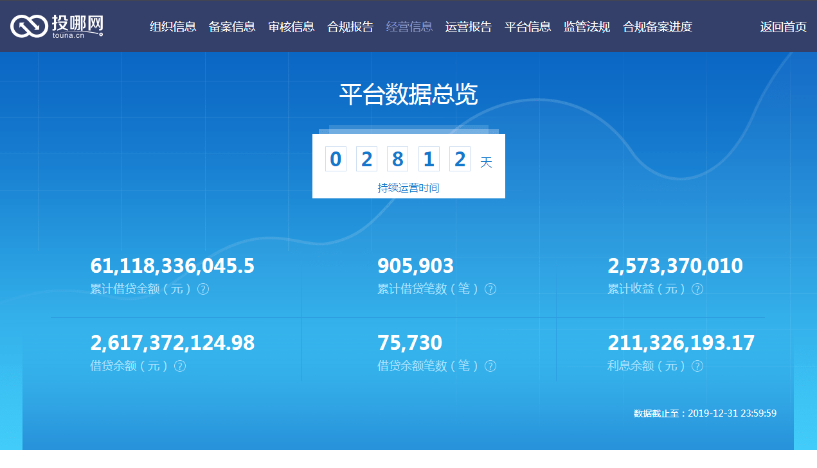Open the tooltip icon beside 累计收益
Viewport: 817px width, 468px height.
[697, 289]
